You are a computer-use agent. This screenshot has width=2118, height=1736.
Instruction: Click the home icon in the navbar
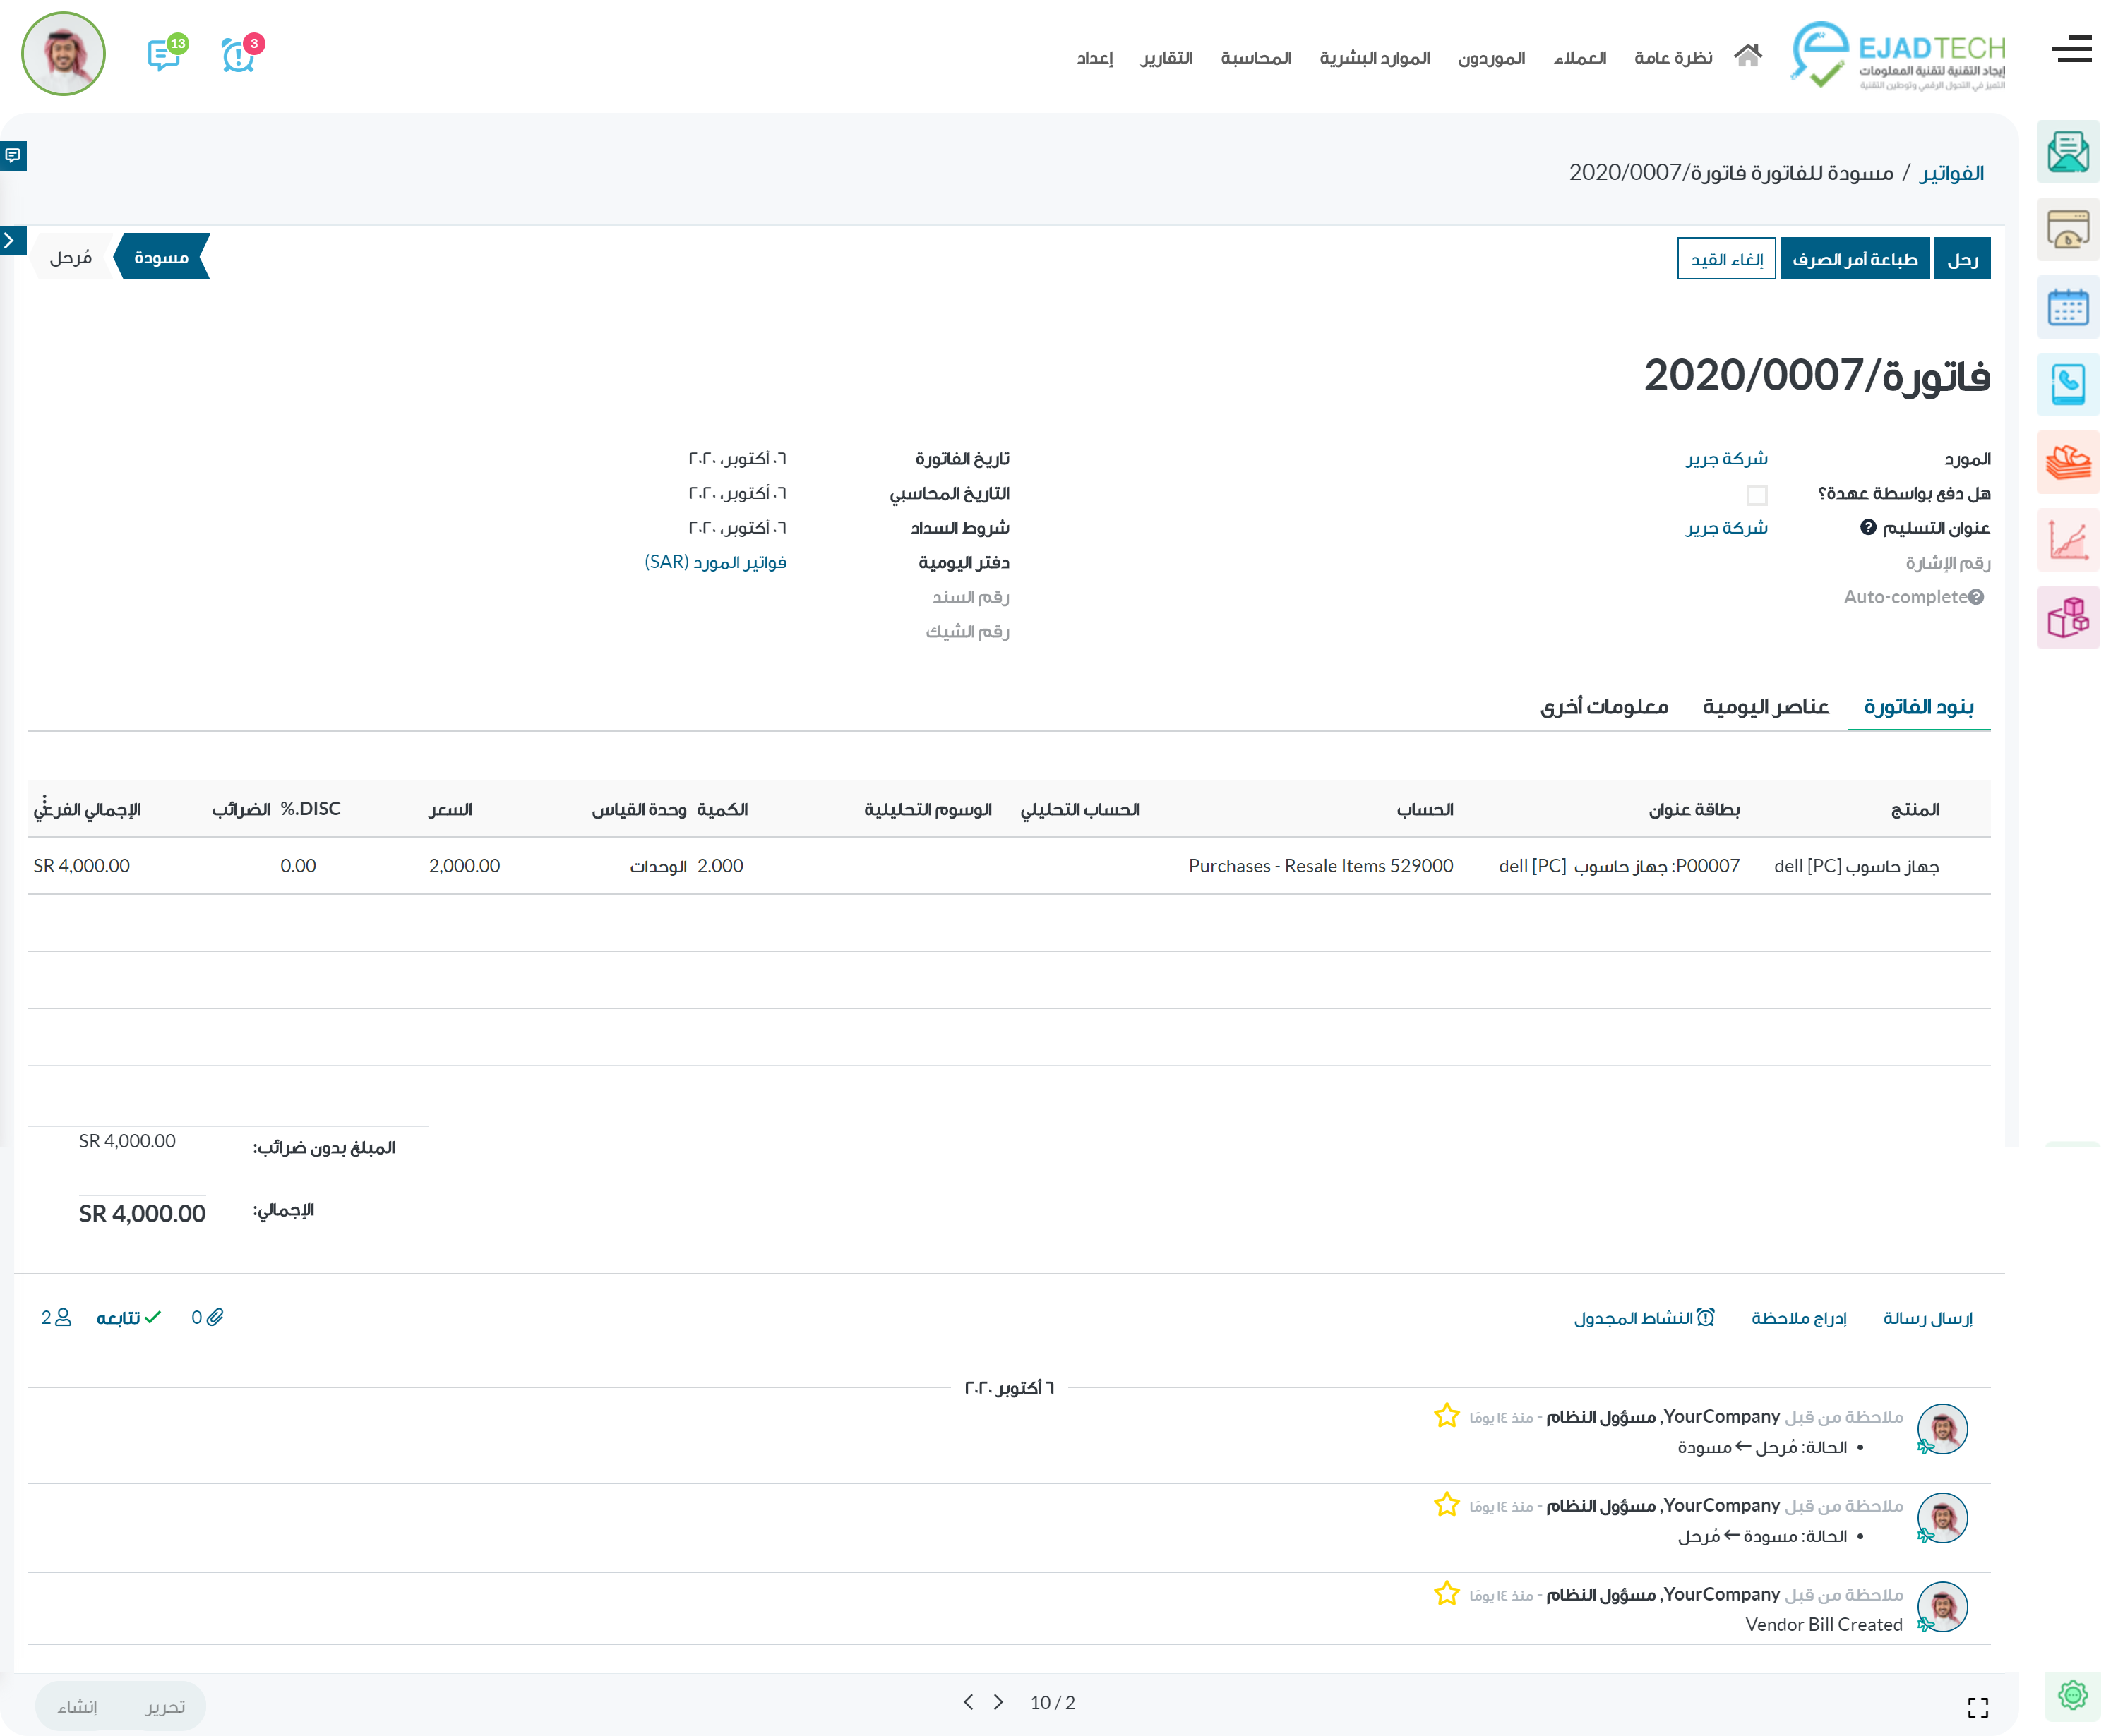pos(1747,56)
